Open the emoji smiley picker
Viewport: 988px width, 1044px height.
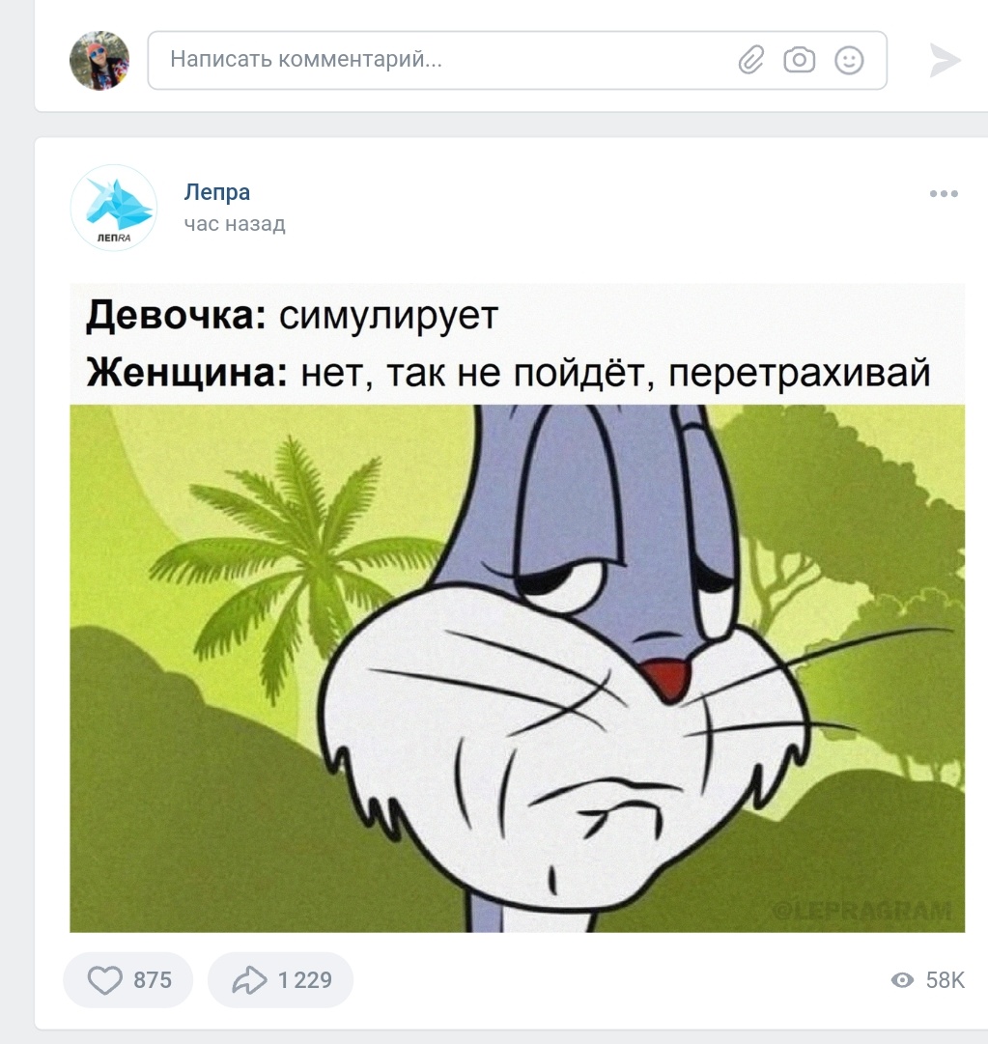850,60
